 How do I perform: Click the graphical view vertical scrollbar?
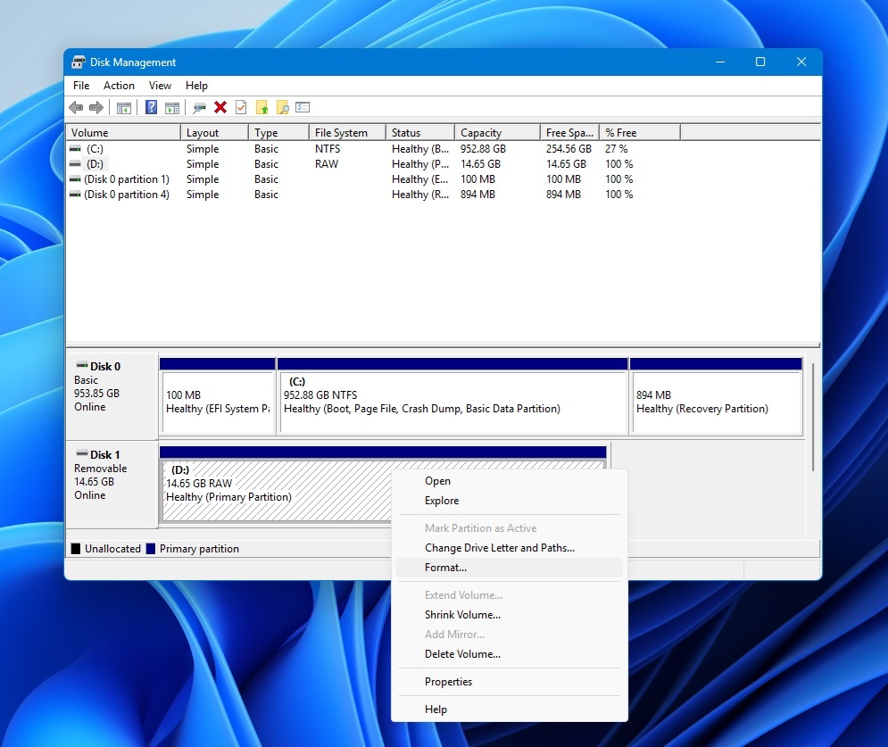(813, 418)
